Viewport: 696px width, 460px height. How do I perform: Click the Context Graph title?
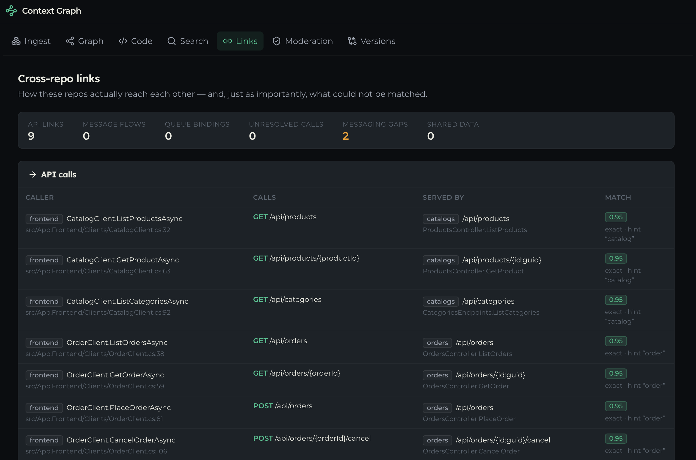point(52,11)
